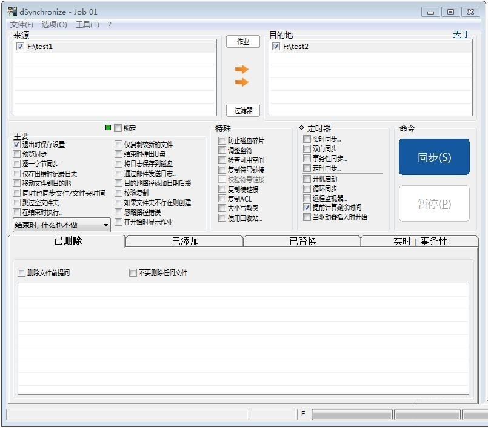Open the 工具(T) menu
This screenshot has width=488, height=428.
click(87, 25)
